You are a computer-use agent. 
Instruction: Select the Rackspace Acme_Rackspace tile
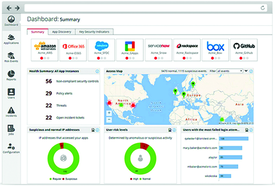point(187,50)
